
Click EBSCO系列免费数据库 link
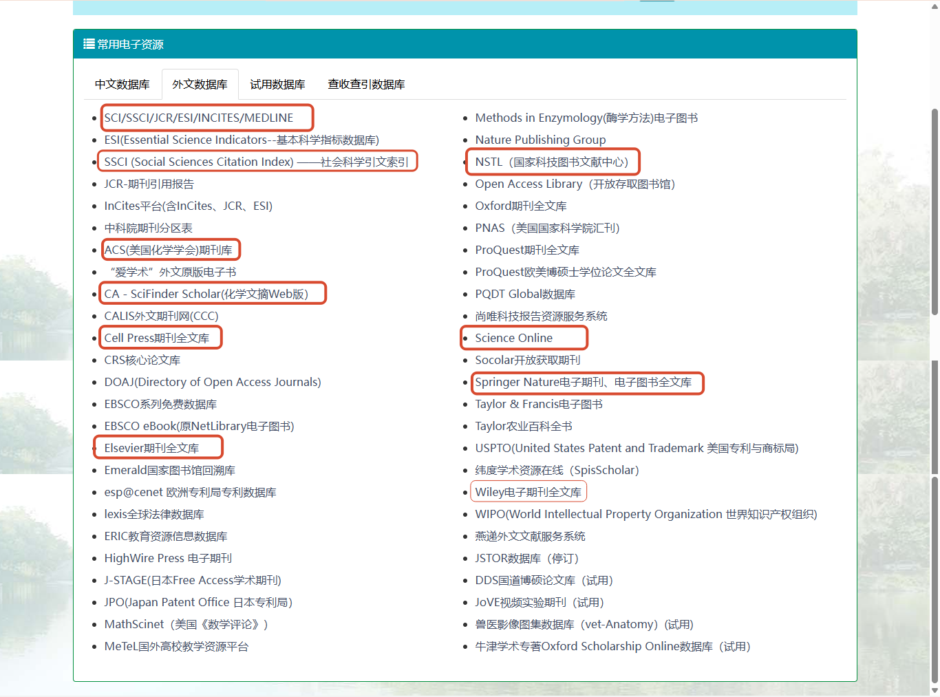(x=160, y=404)
